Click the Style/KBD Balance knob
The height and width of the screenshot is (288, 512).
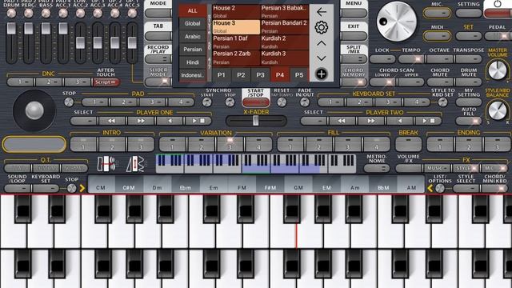pyautogui.click(x=498, y=110)
